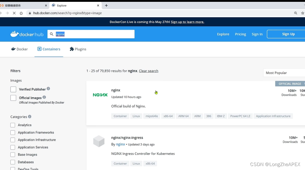Click the Docker Hub logo
Screen dimensions: 305x170
pos(27,34)
